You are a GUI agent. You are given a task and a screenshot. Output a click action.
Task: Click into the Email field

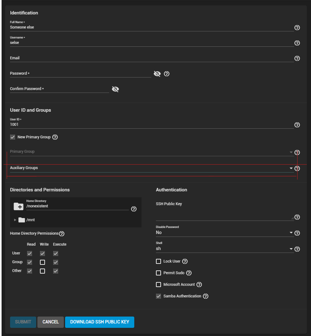[x=152, y=58]
